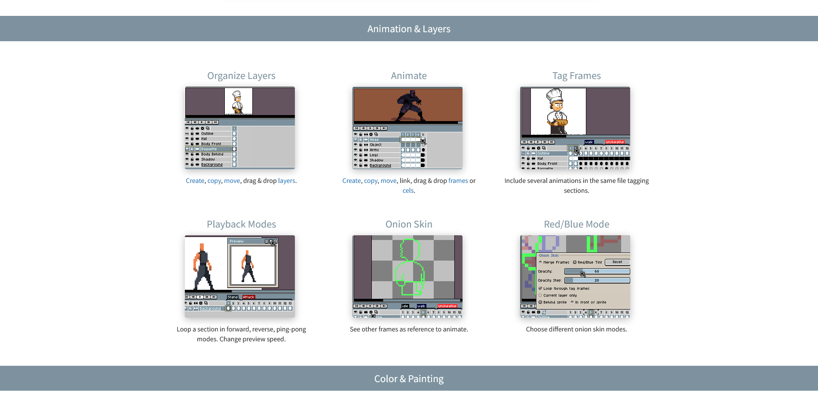Click 'Choose different onion skin modes.' text
818x410 pixels.
click(576, 329)
